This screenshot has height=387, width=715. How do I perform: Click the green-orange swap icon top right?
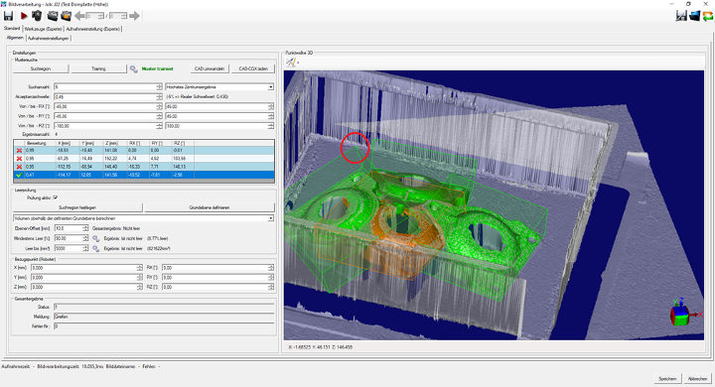click(x=707, y=16)
